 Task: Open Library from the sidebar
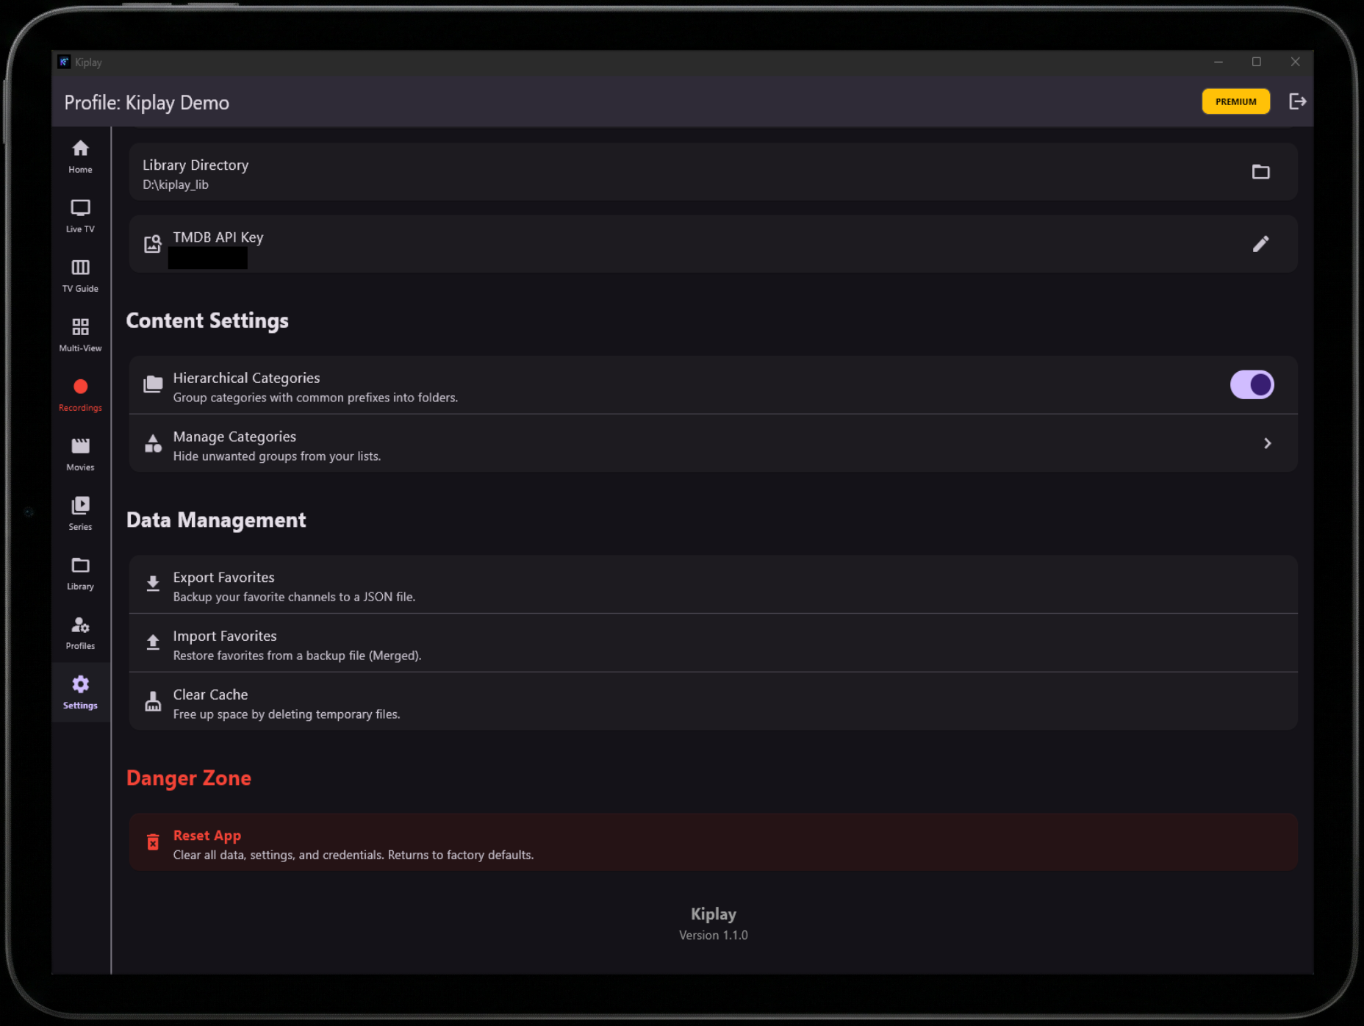[x=80, y=573]
